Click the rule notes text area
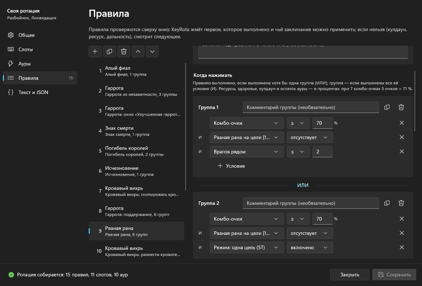The image size is (422, 286). (303, 52)
